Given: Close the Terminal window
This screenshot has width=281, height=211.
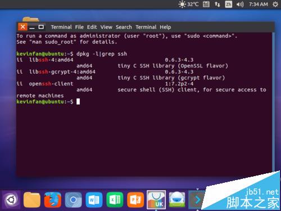Looking at the screenshot, I should (x=22, y=27).
